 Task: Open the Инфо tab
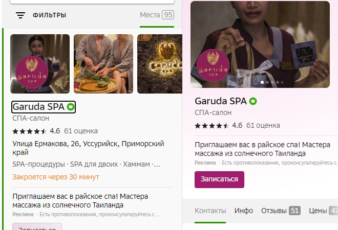point(244,211)
